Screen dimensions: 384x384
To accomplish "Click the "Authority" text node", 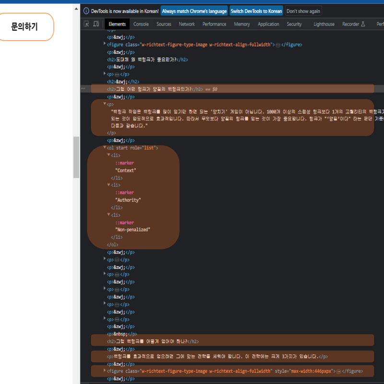I will click(x=128, y=200).
